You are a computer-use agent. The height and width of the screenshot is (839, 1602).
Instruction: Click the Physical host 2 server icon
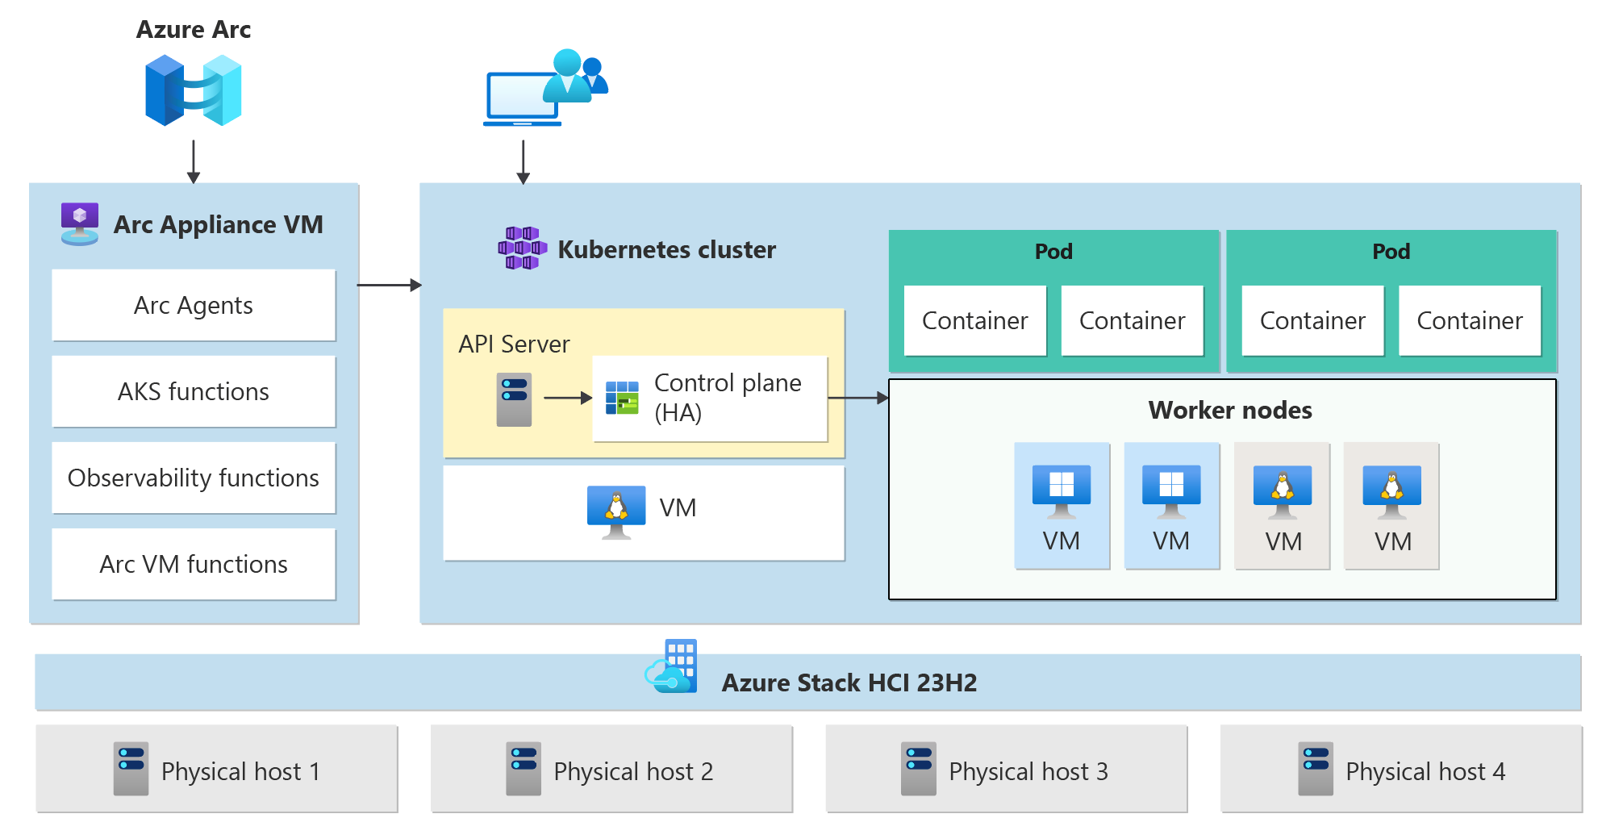[524, 769]
